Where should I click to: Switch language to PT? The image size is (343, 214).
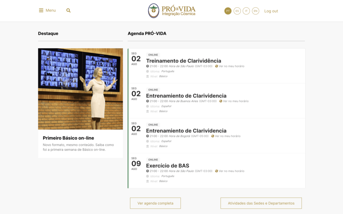pyautogui.click(x=228, y=11)
